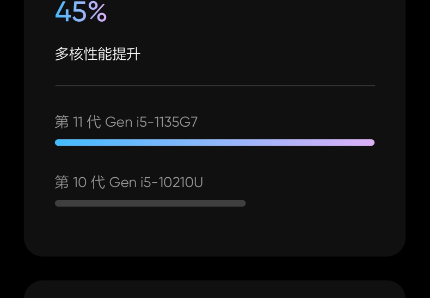Click the word Gen in the 10th gen label
This screenshot has width=430, height=298.
[x=123, y=183]
